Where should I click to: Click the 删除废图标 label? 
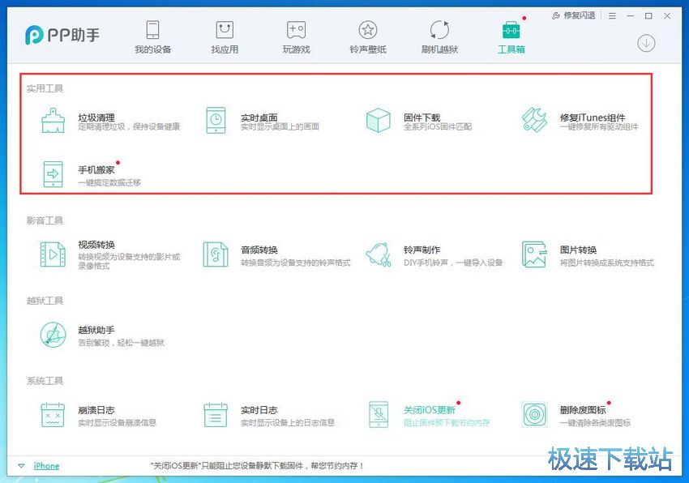coord(583,410)
